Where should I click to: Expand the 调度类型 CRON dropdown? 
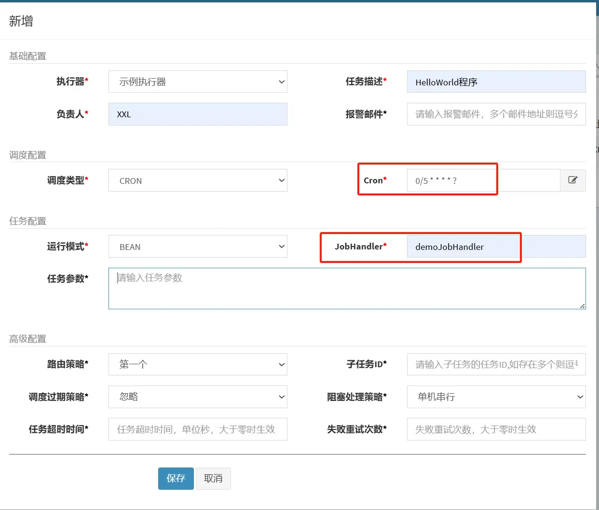coord(198,180)
